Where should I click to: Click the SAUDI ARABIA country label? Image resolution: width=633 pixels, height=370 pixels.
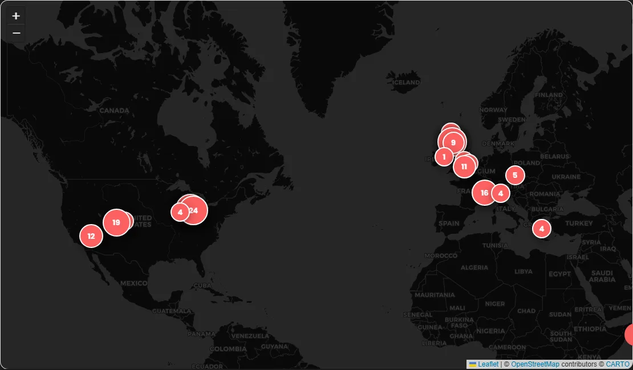point(602,276)
